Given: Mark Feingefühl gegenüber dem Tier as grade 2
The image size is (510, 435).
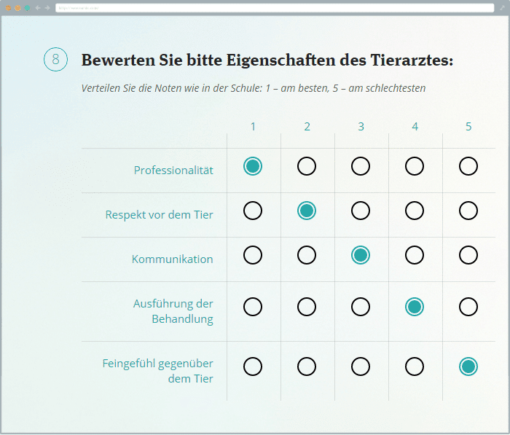Looking at the screenshot, I should coord(307,366).
